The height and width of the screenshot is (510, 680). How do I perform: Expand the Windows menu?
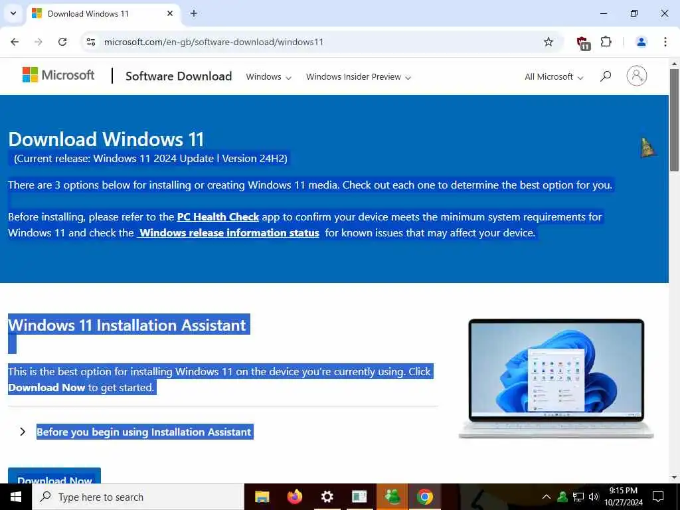tap(268, 77)
